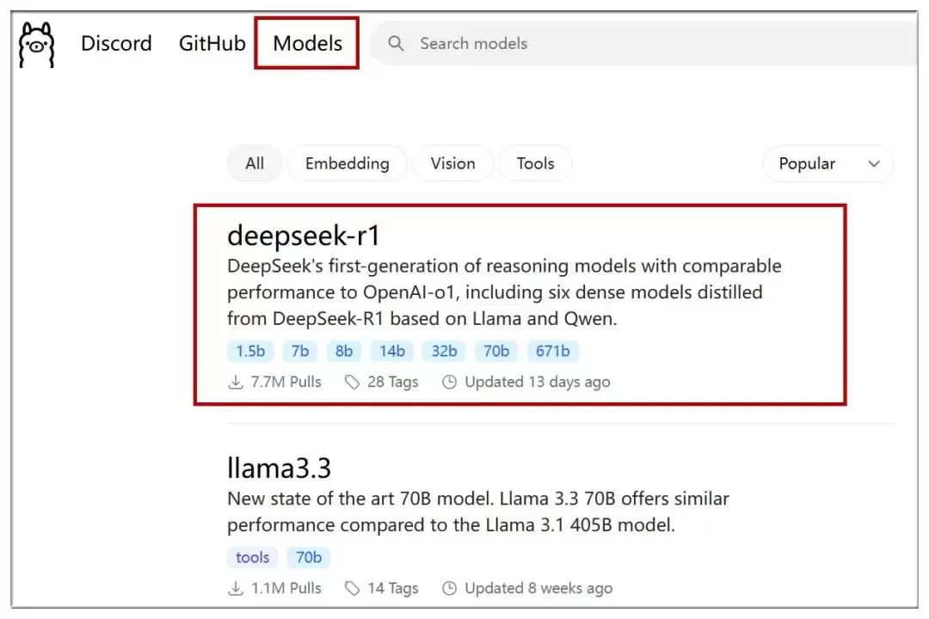This screenshot has width=929, height=619.
Task: Enable the Embedding filter
Action: 347,163
